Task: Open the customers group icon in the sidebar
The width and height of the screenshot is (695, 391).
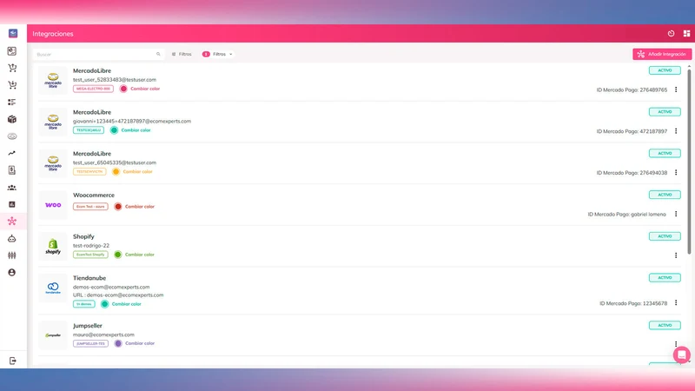Action: [12, 188]
